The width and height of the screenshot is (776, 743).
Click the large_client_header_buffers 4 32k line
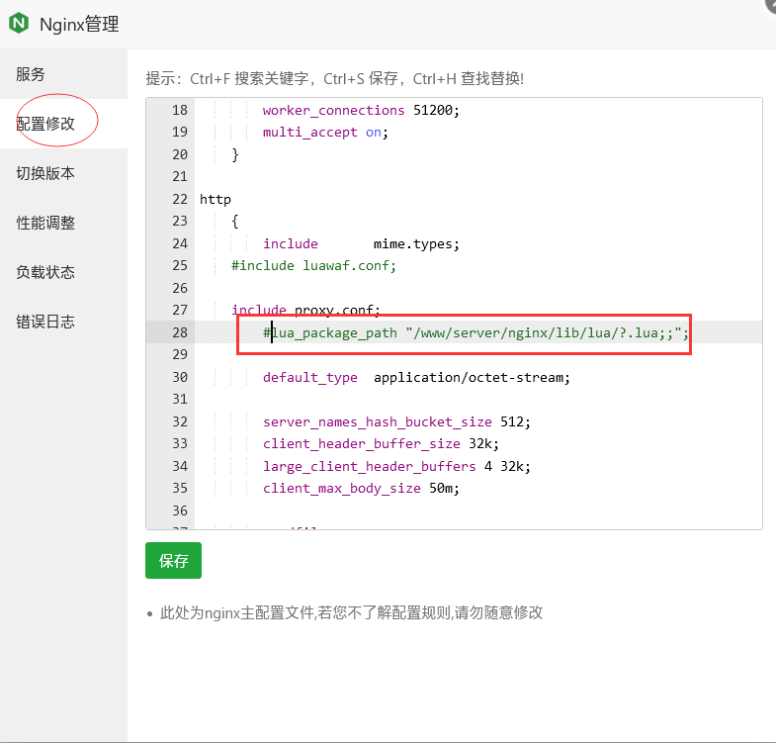click(x=396, y=466)
